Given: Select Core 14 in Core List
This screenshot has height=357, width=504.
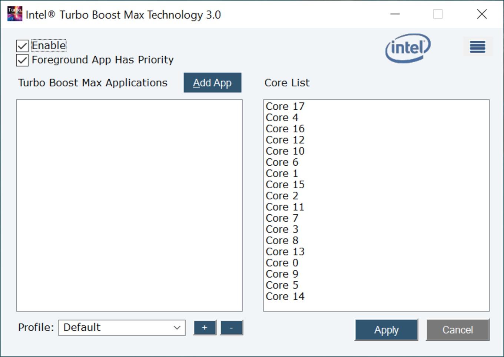Looking at the screenshot, I should click(285, 296).
